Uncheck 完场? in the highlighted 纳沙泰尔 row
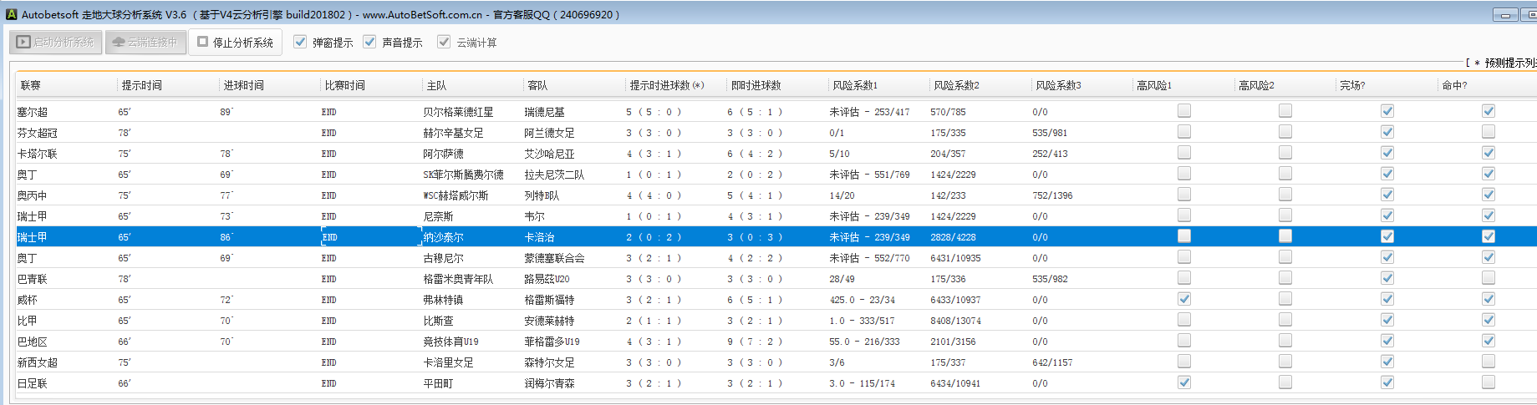The height and width of the screenshot is (405, 1537). (x=1387, y=236)
